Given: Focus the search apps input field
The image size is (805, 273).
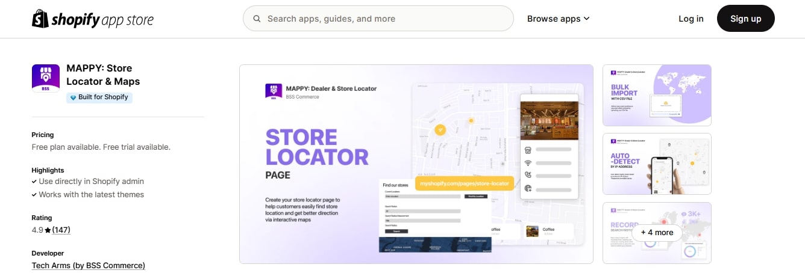Looking at the screenshot, I should 378,19.
